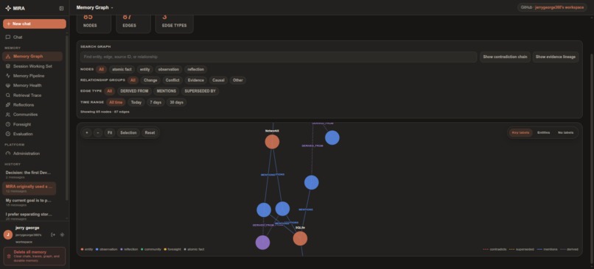Set time range to 7 days
This screenshot has height=269, width=594.
156,102
